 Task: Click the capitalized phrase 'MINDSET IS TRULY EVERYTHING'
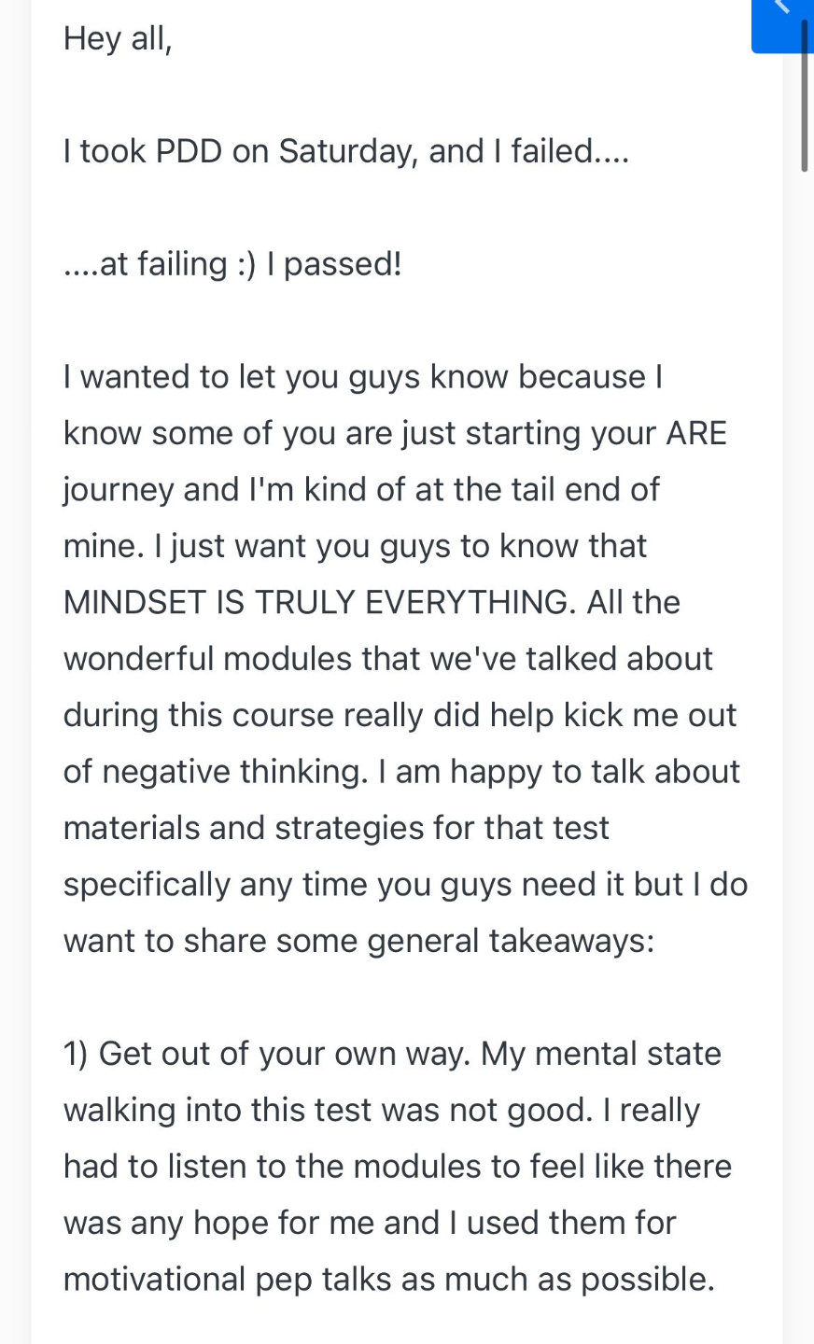click(x=315, y=602)
